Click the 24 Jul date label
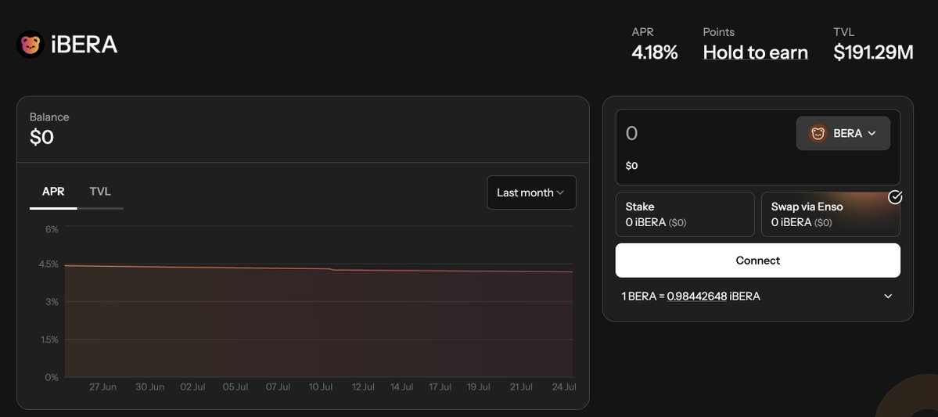This screenshot has height=417, width=938. click(564, 387)
